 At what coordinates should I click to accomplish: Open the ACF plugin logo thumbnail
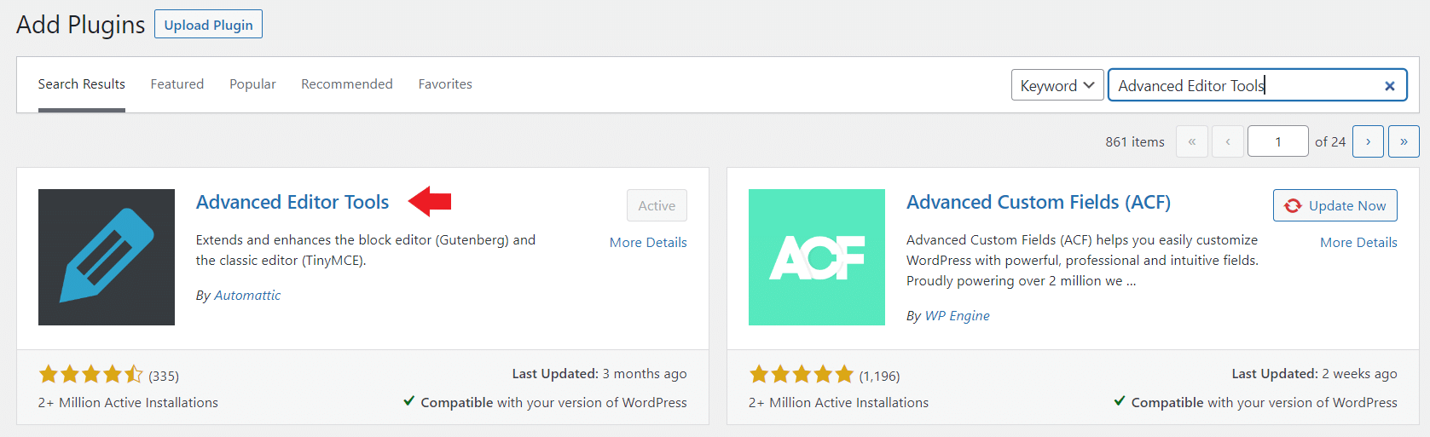817,257
